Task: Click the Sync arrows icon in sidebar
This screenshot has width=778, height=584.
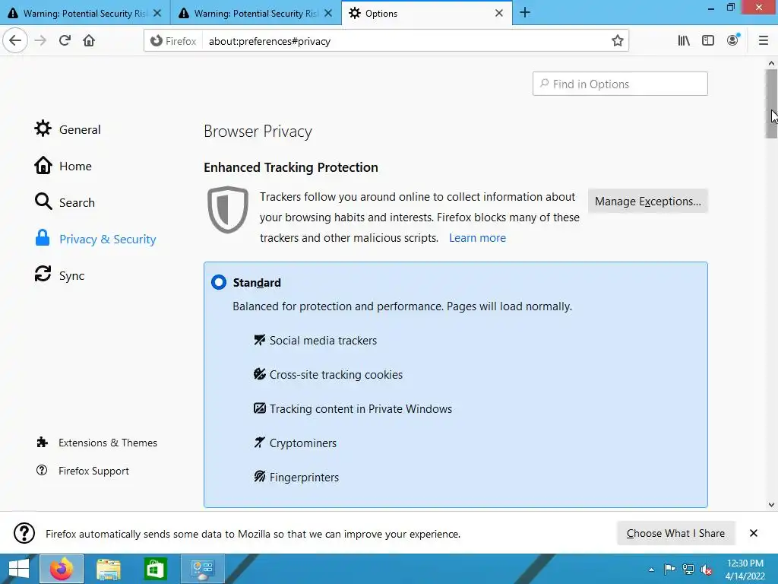Action: (43, 274)
